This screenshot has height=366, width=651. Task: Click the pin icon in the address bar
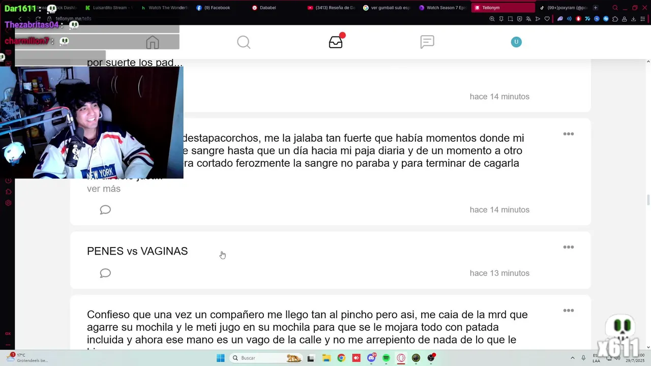(x=501, y=19)
